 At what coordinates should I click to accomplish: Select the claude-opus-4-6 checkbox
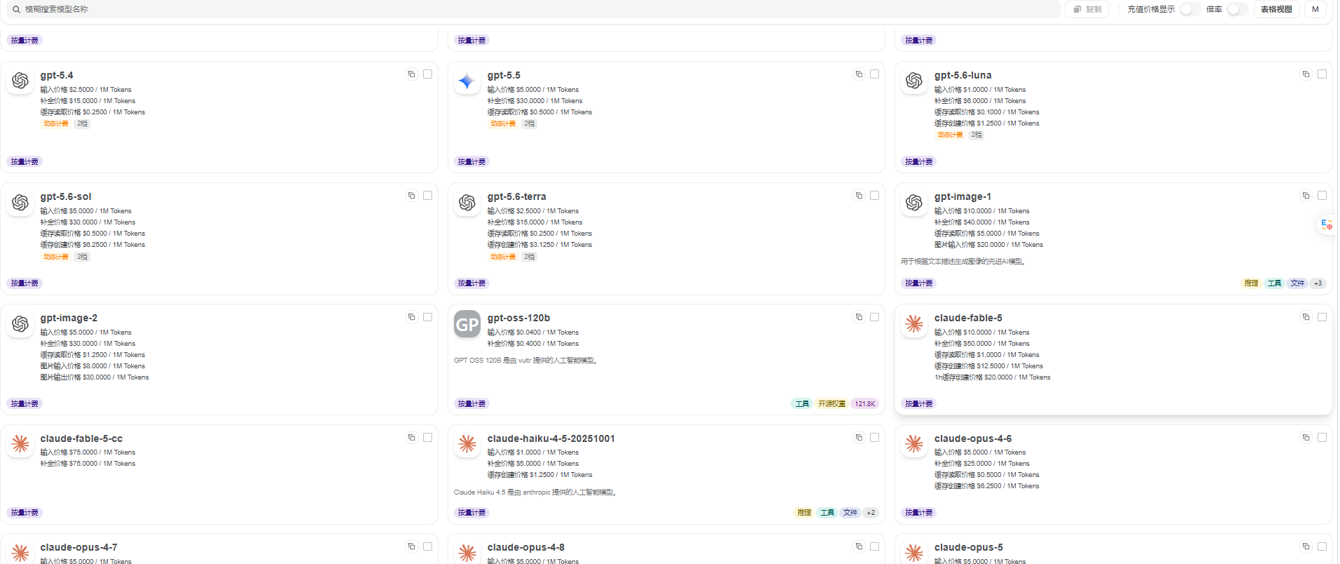coord(1322,438)
